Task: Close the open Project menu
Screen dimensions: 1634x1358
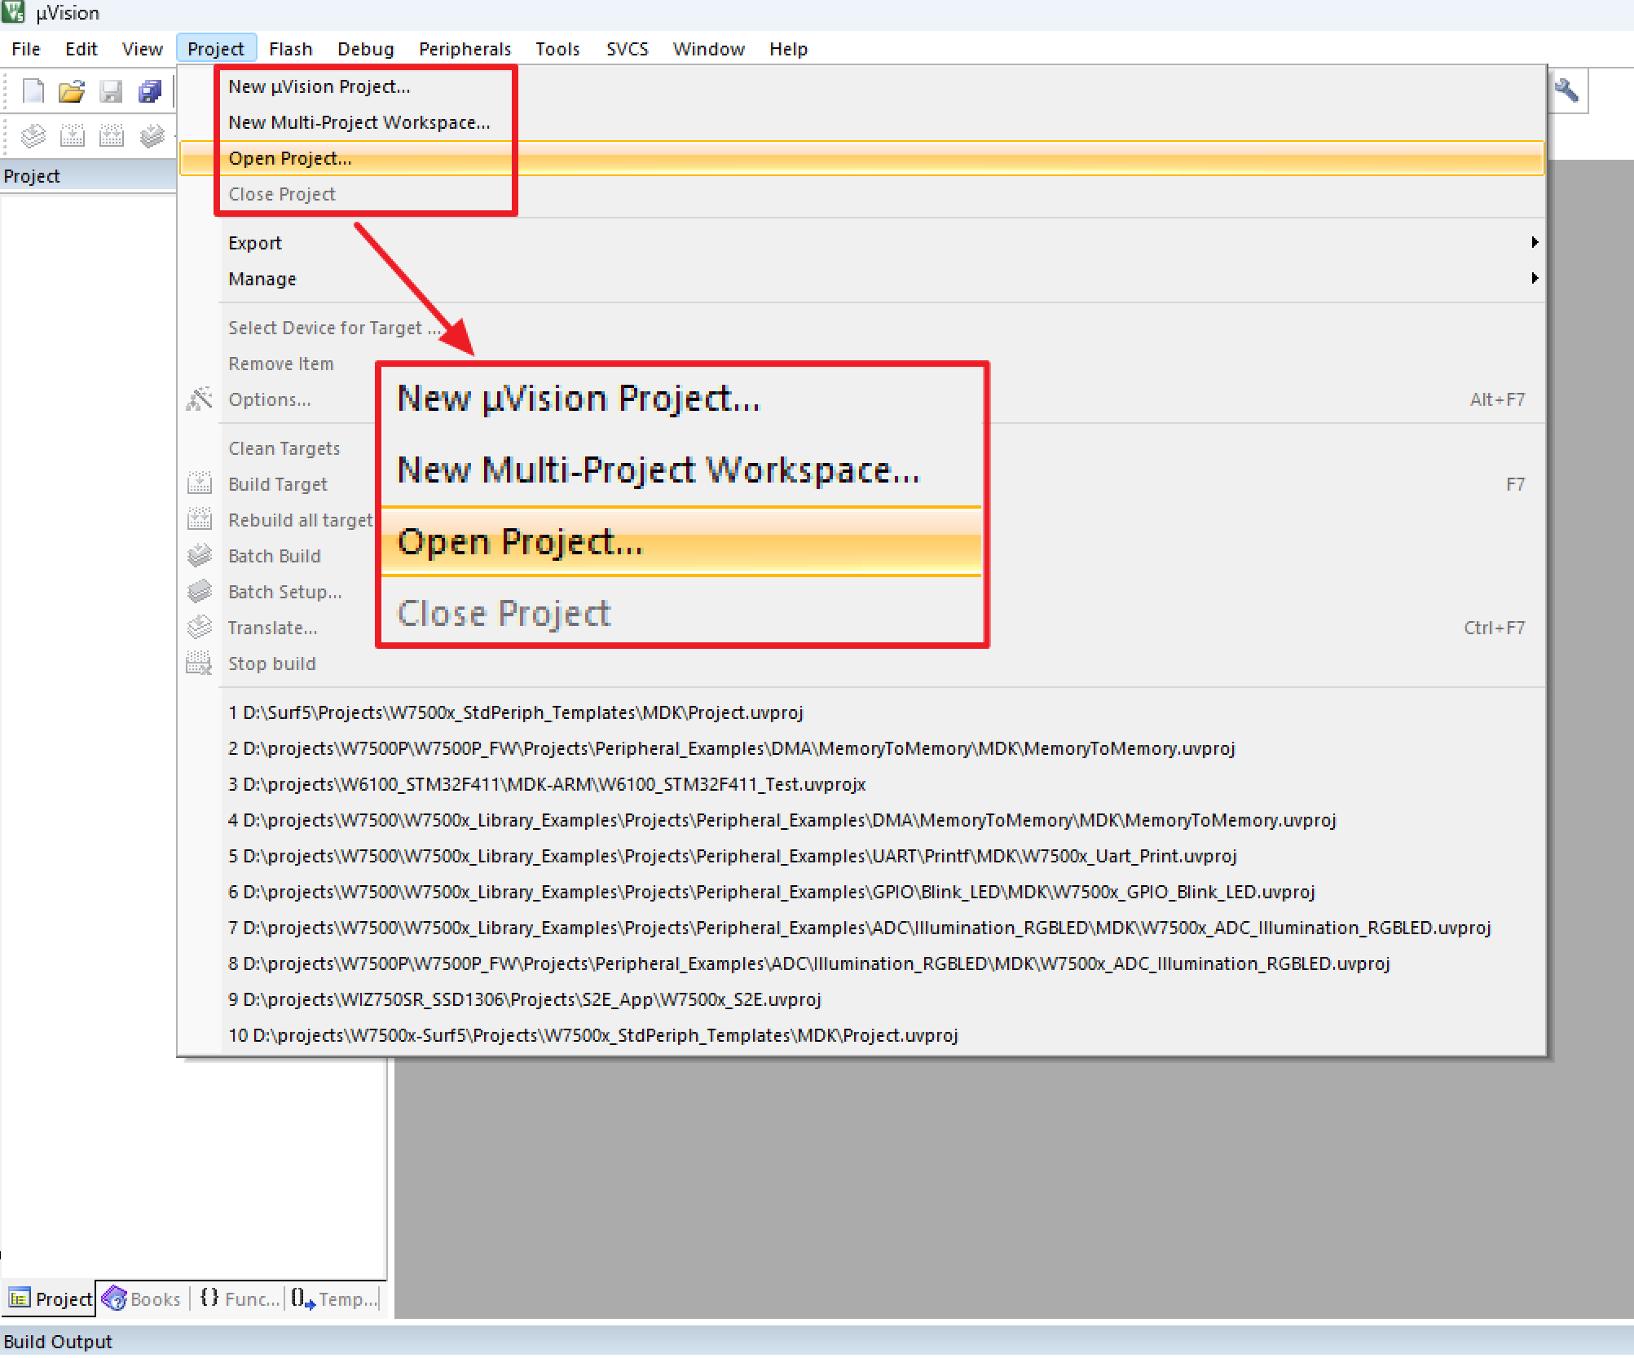Action: point(216,49)
